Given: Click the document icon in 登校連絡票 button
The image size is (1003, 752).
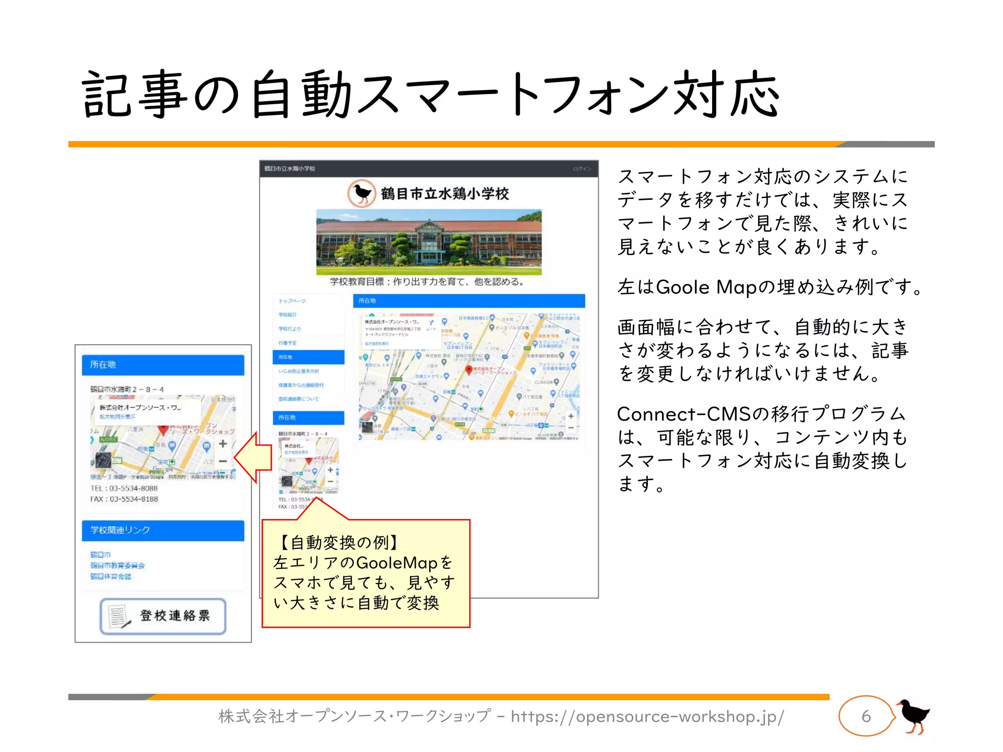Looking at the screenshot, I should click(119, 617).
